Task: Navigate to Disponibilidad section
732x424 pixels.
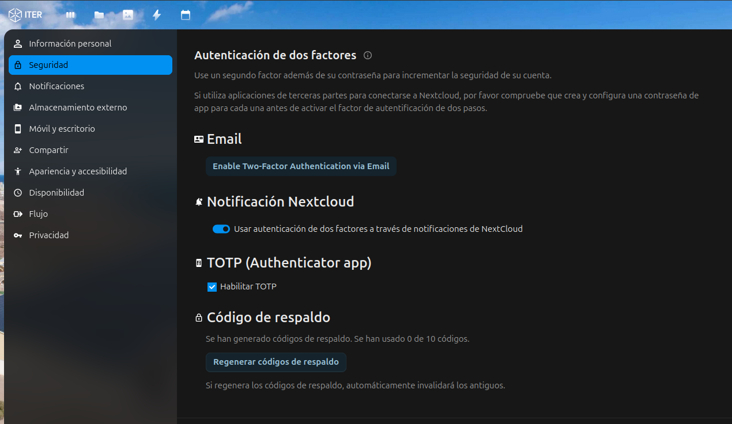Action: click(56, 193)
